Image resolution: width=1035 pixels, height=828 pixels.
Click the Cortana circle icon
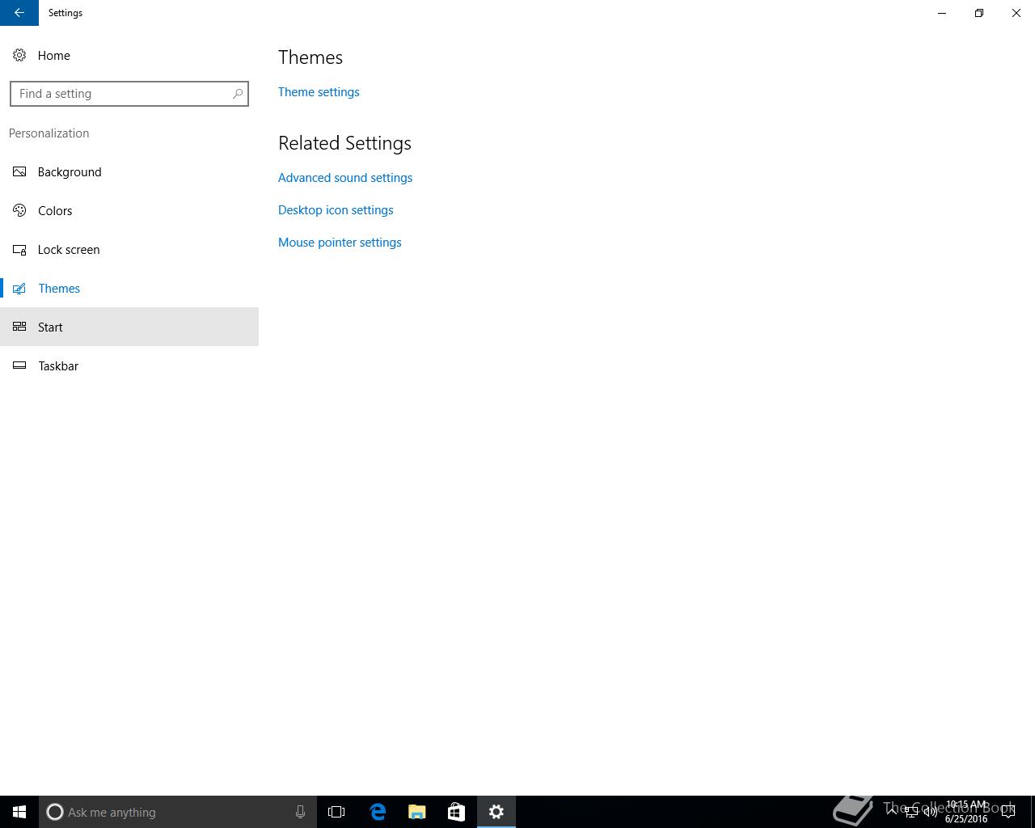(55, 812)
